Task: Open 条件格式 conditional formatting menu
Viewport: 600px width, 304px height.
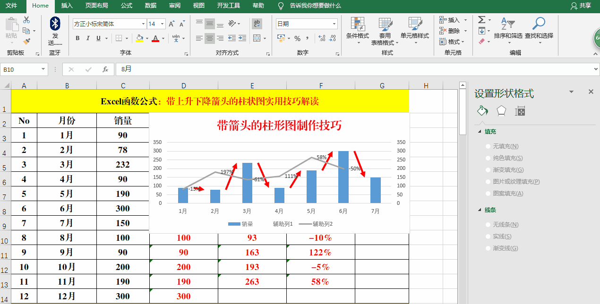Action: coord(357,31)
